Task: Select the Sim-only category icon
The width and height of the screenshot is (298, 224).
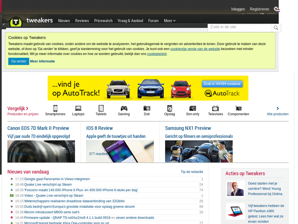Action: point(192,109)
